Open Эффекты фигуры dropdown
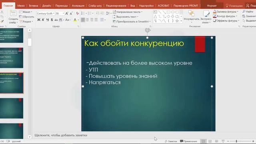 pyautogui.click(x=226, y=21)
